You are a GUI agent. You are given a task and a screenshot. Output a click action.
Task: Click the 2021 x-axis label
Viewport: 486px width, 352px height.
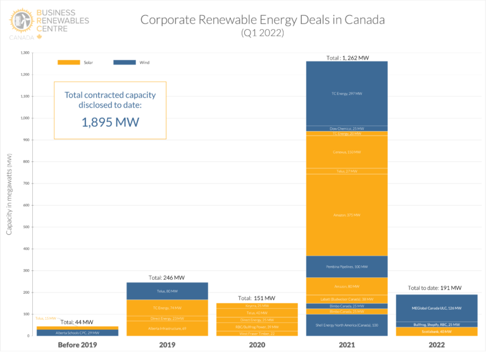347,344
